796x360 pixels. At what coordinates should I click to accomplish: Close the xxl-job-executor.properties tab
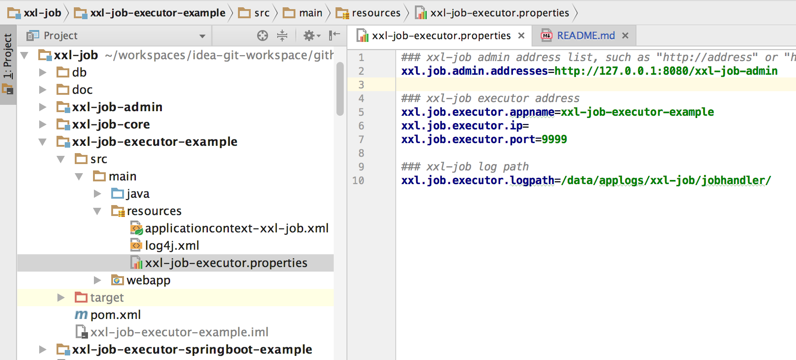[x=521, y=36]
